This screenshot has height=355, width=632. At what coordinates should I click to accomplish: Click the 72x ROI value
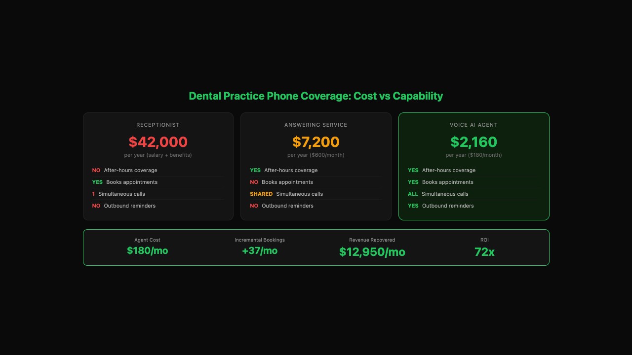coord(484,251)
